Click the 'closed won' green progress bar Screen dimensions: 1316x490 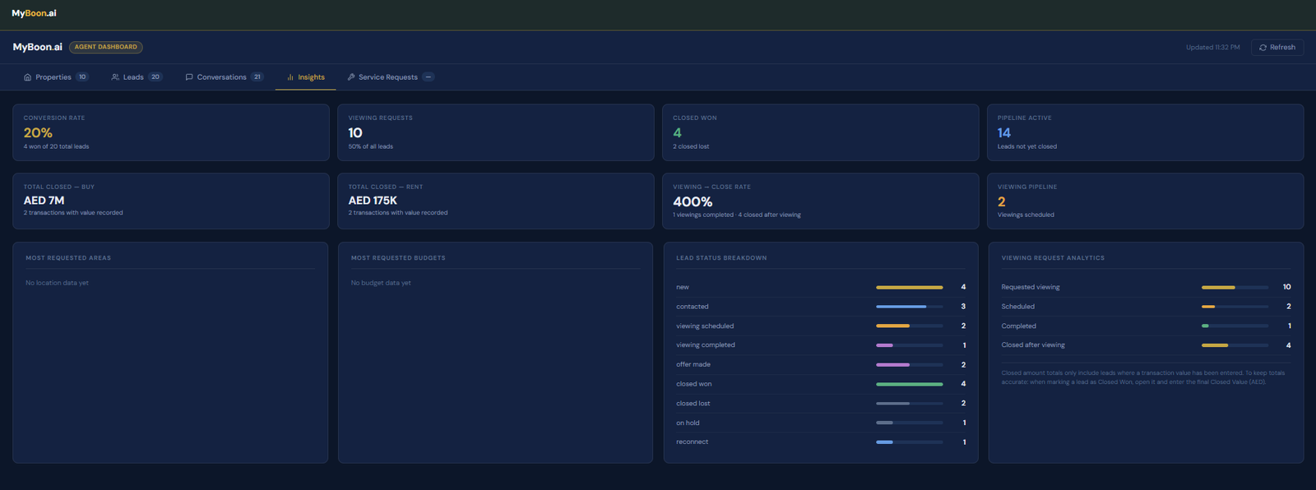909,384
